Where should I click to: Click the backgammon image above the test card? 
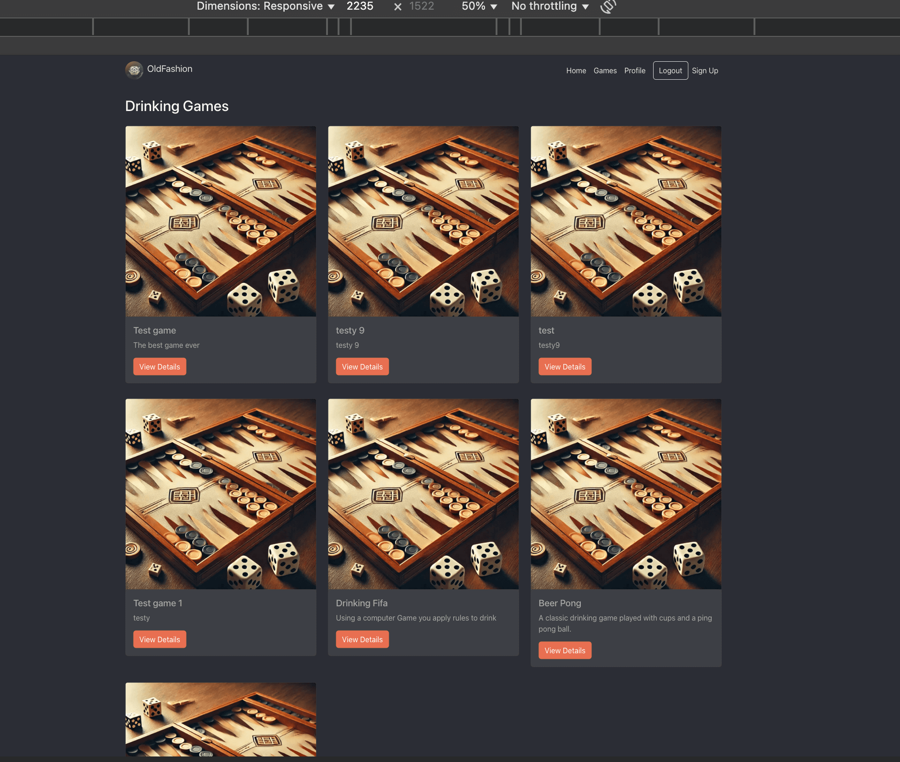pos(626,221)
